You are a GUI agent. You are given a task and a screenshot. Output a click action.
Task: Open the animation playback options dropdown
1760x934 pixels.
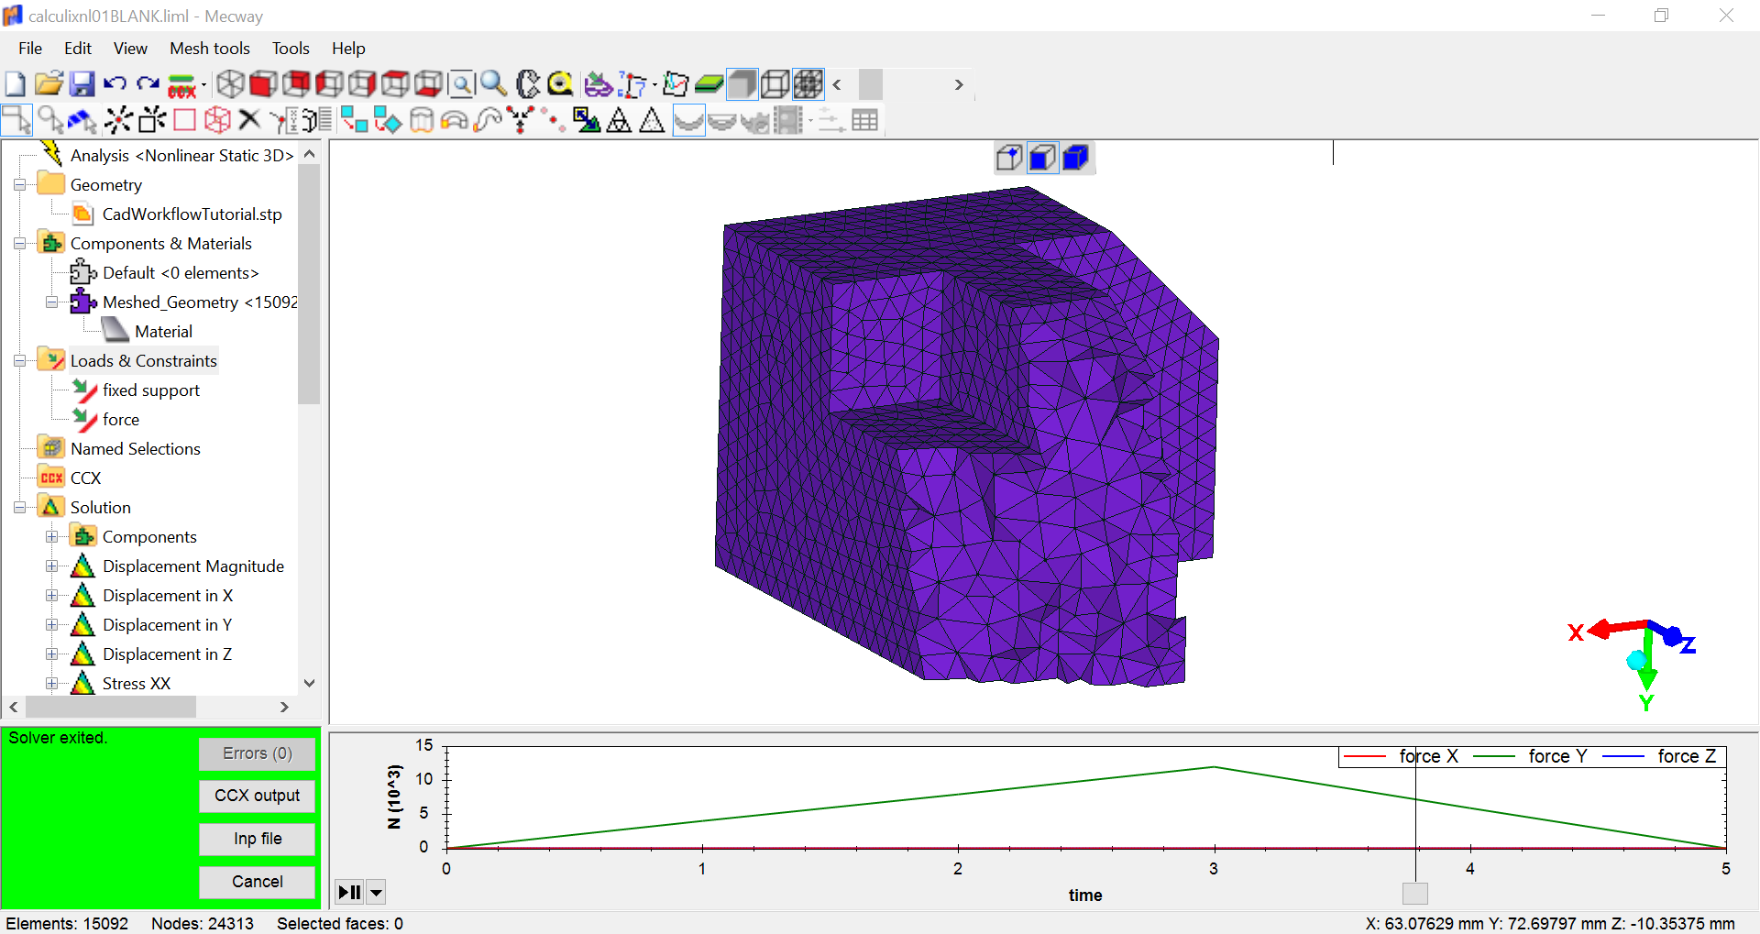click(x=376, y=892)
